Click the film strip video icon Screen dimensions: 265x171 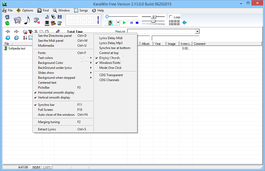(60, 17)
